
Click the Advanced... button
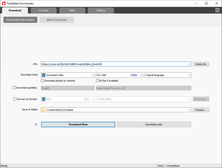[x=201, y=99]
